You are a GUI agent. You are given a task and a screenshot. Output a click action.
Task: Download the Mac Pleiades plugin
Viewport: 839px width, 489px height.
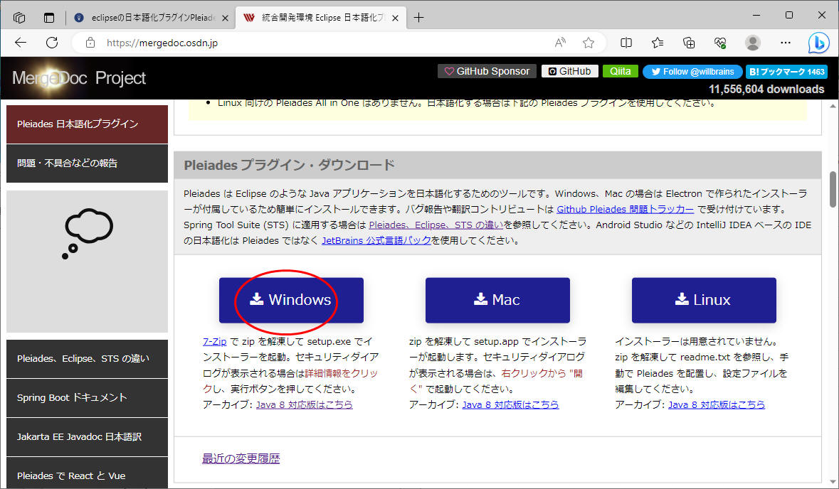pos(497,300)
